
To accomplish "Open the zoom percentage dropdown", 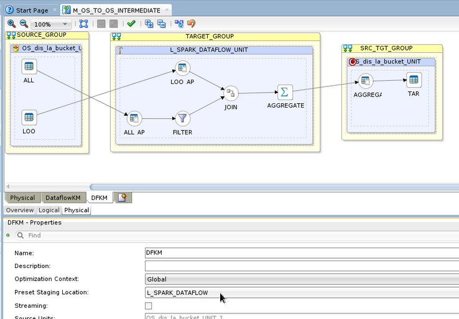I will click(65, 24).
